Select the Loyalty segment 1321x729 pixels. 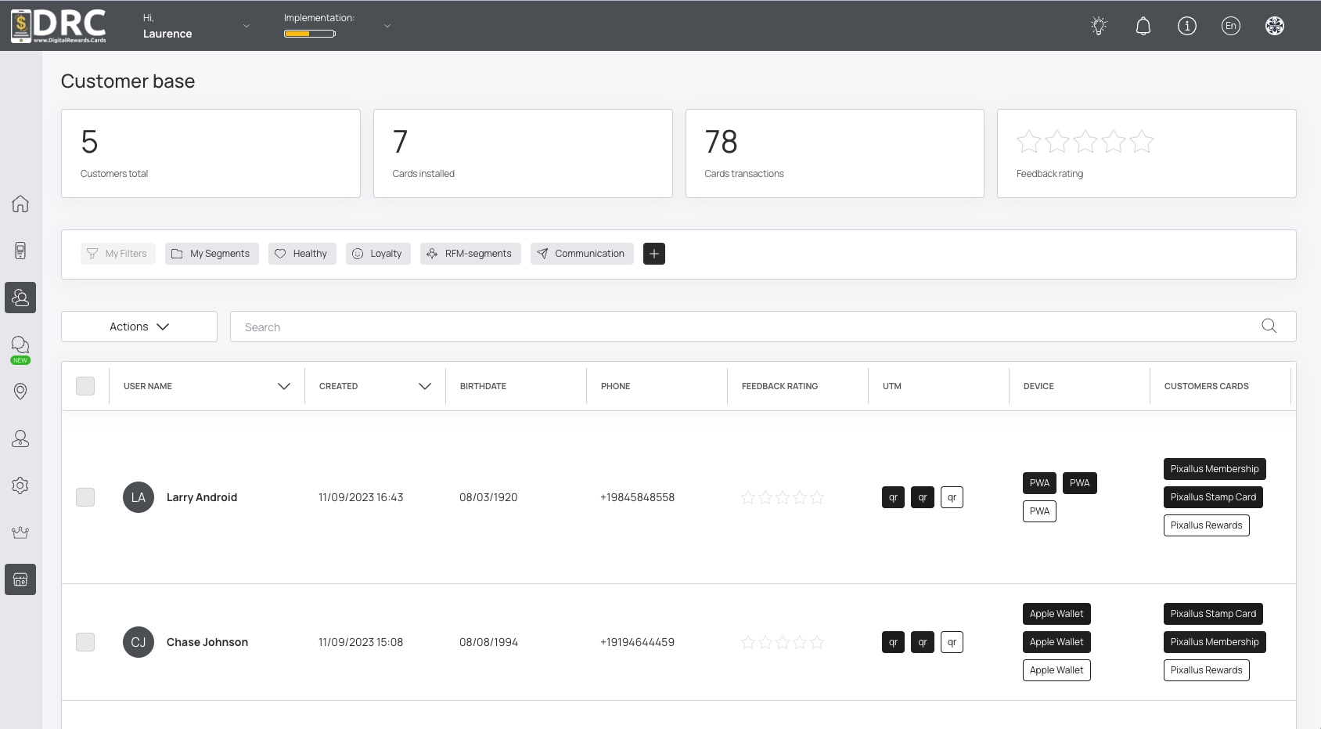(378, 254)
